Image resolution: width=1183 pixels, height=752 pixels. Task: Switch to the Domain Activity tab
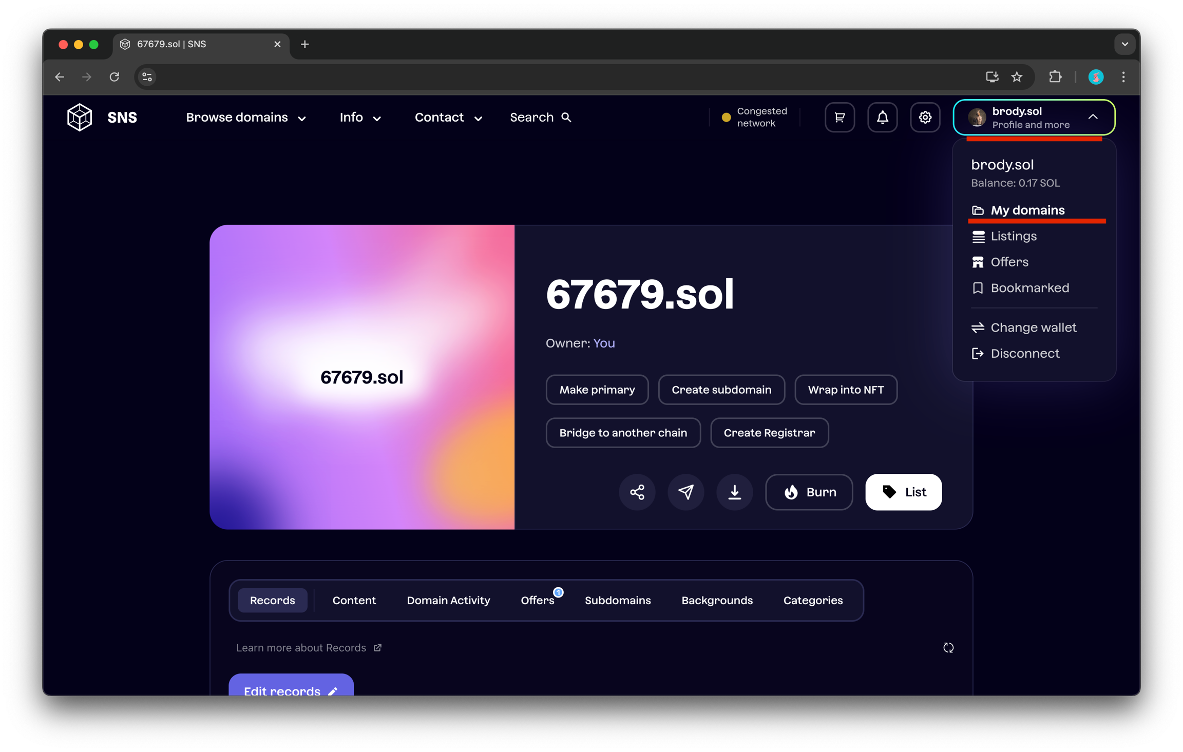coord(448,600)
